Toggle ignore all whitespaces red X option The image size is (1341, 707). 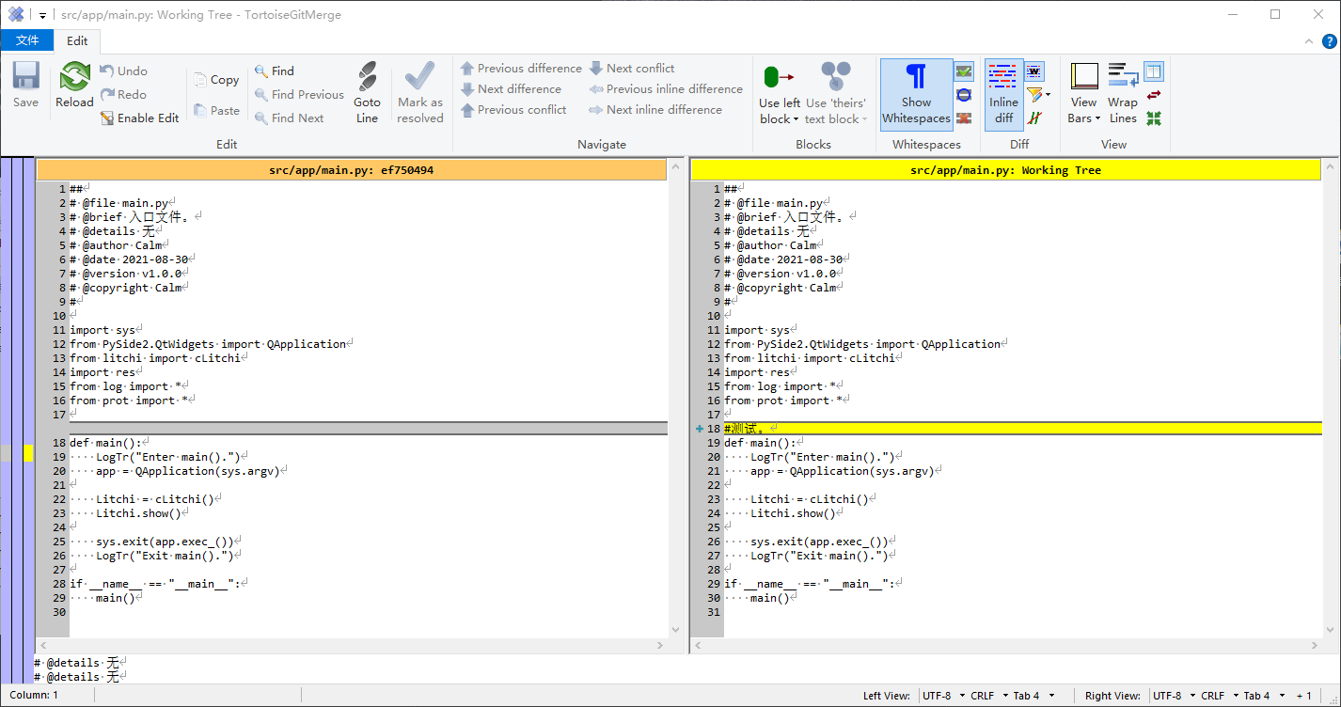pos(964,118)
